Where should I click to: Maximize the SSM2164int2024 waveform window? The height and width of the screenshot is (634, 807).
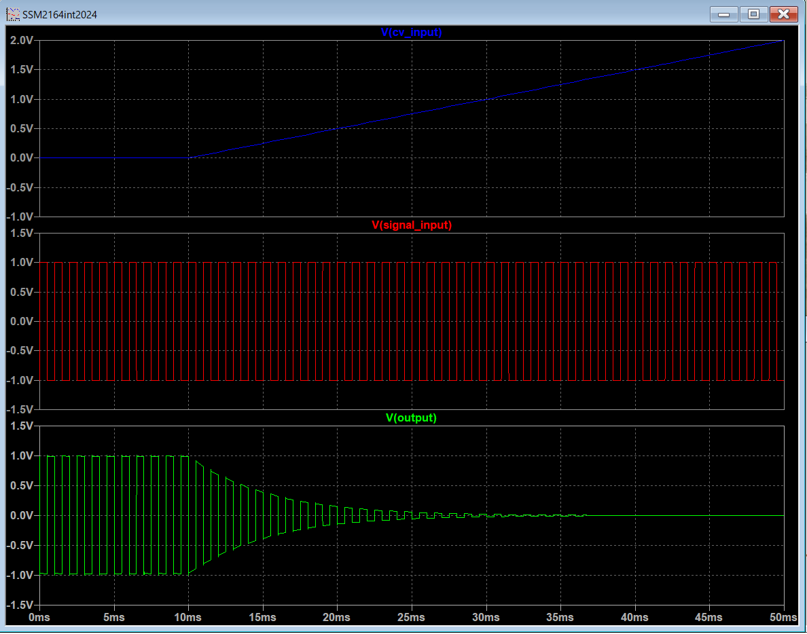pyautogui.click(x=753, y=14)
